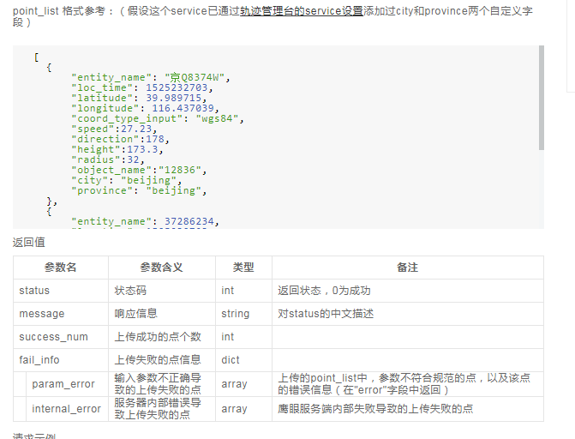The width and height of the screenshot is (575, 439).
Task: Click the 返回值 section heading
Action: click(x=28, y=243)
